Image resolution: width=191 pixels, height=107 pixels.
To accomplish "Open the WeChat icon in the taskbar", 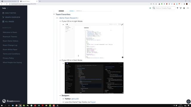I will click(28, 106).
